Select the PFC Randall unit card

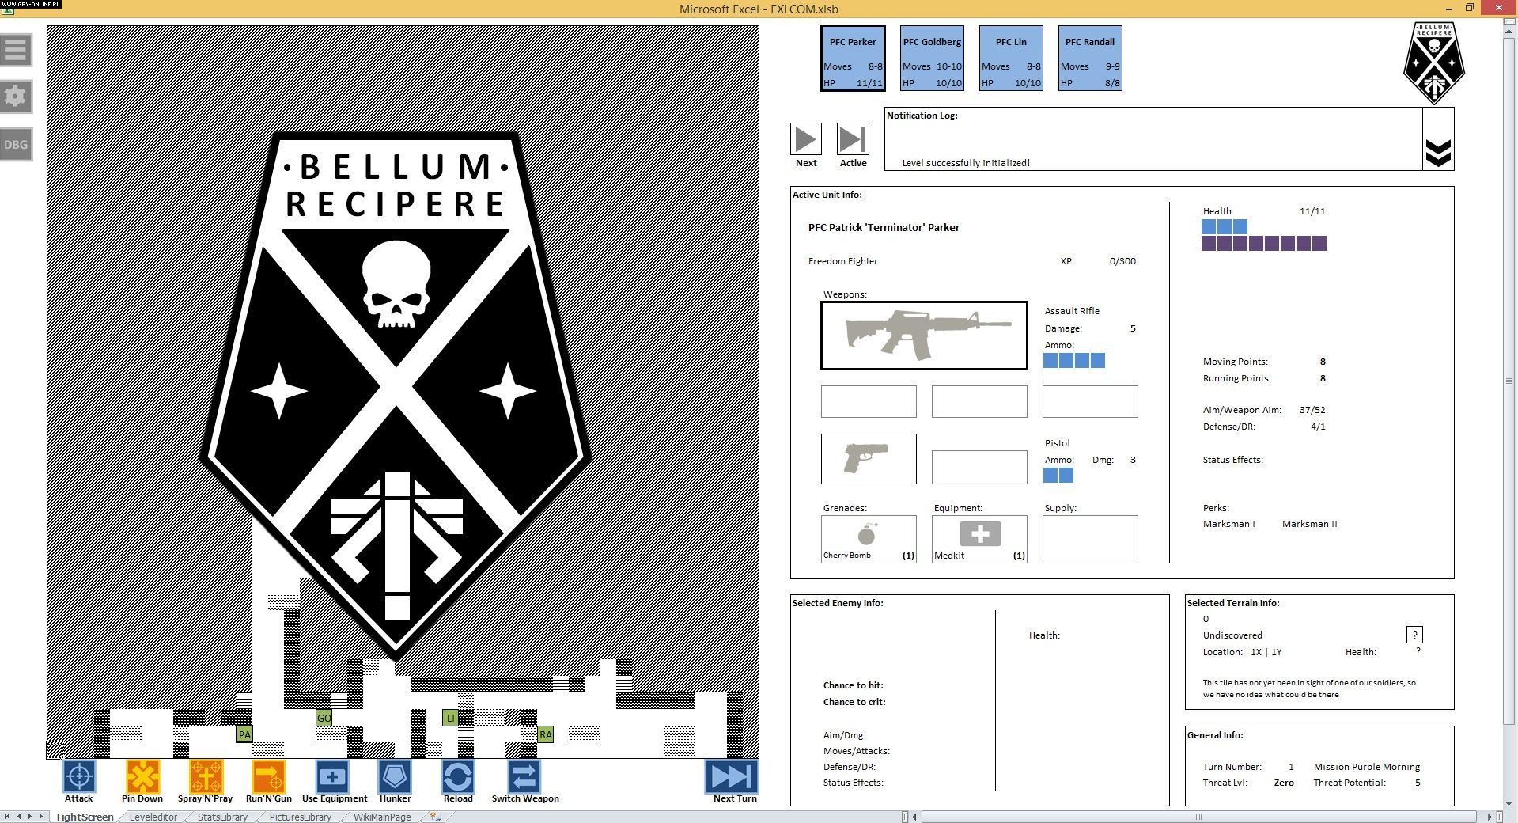pos(1089,59)
